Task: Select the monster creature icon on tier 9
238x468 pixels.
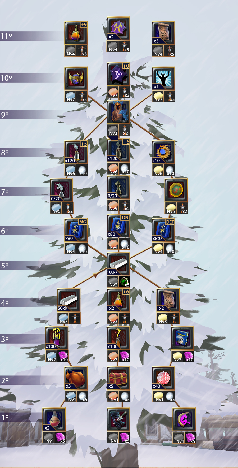Action: click(x=118, y=112)
